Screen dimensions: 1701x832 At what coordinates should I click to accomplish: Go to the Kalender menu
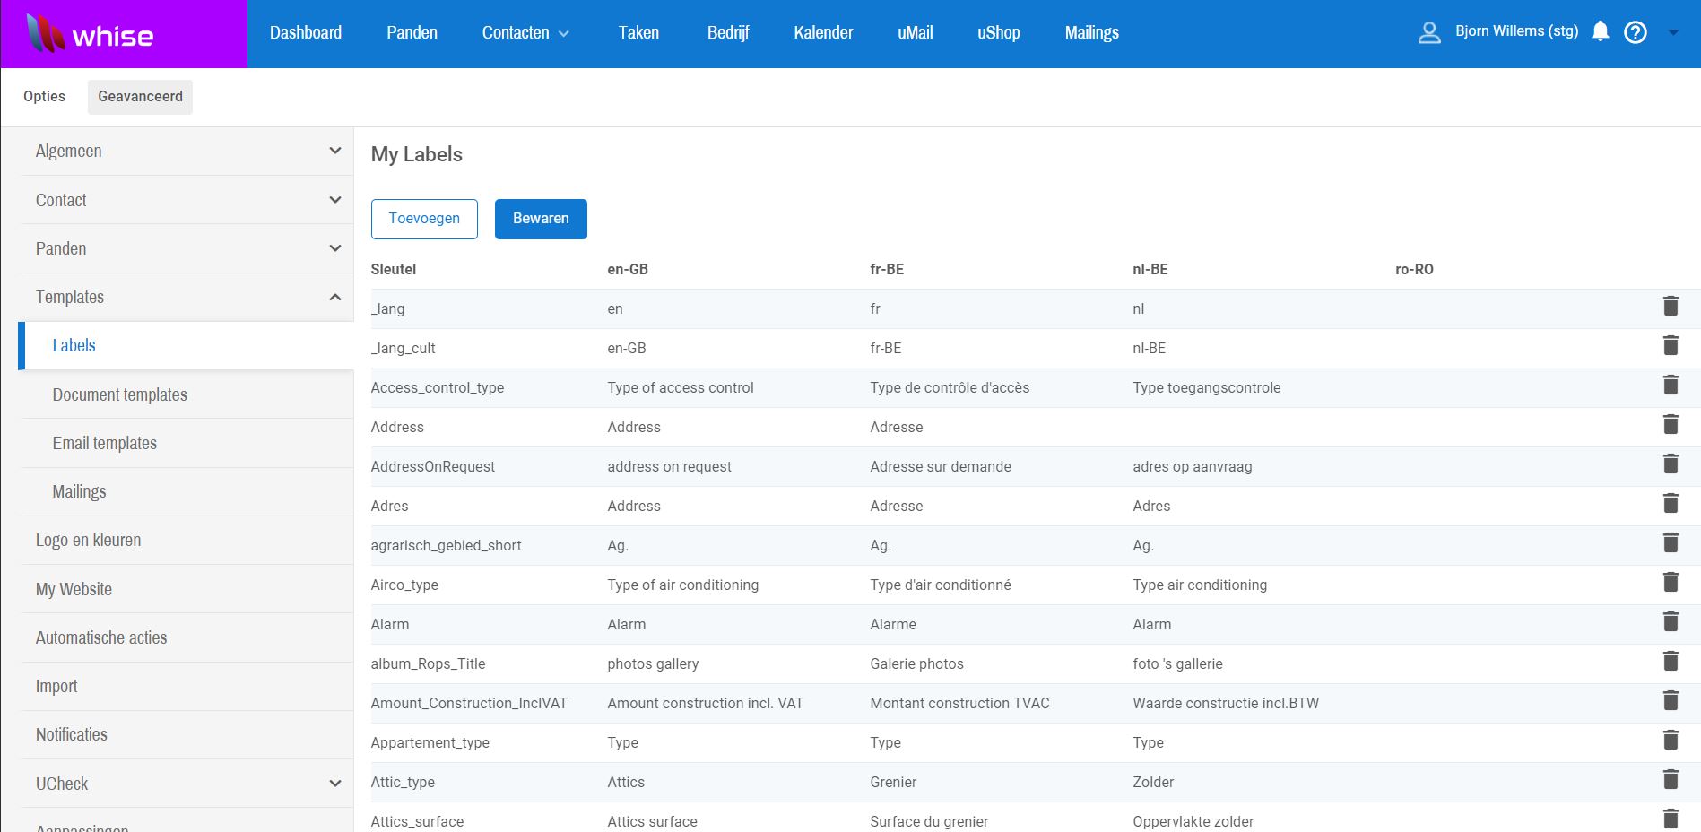[x=823, y=33]
